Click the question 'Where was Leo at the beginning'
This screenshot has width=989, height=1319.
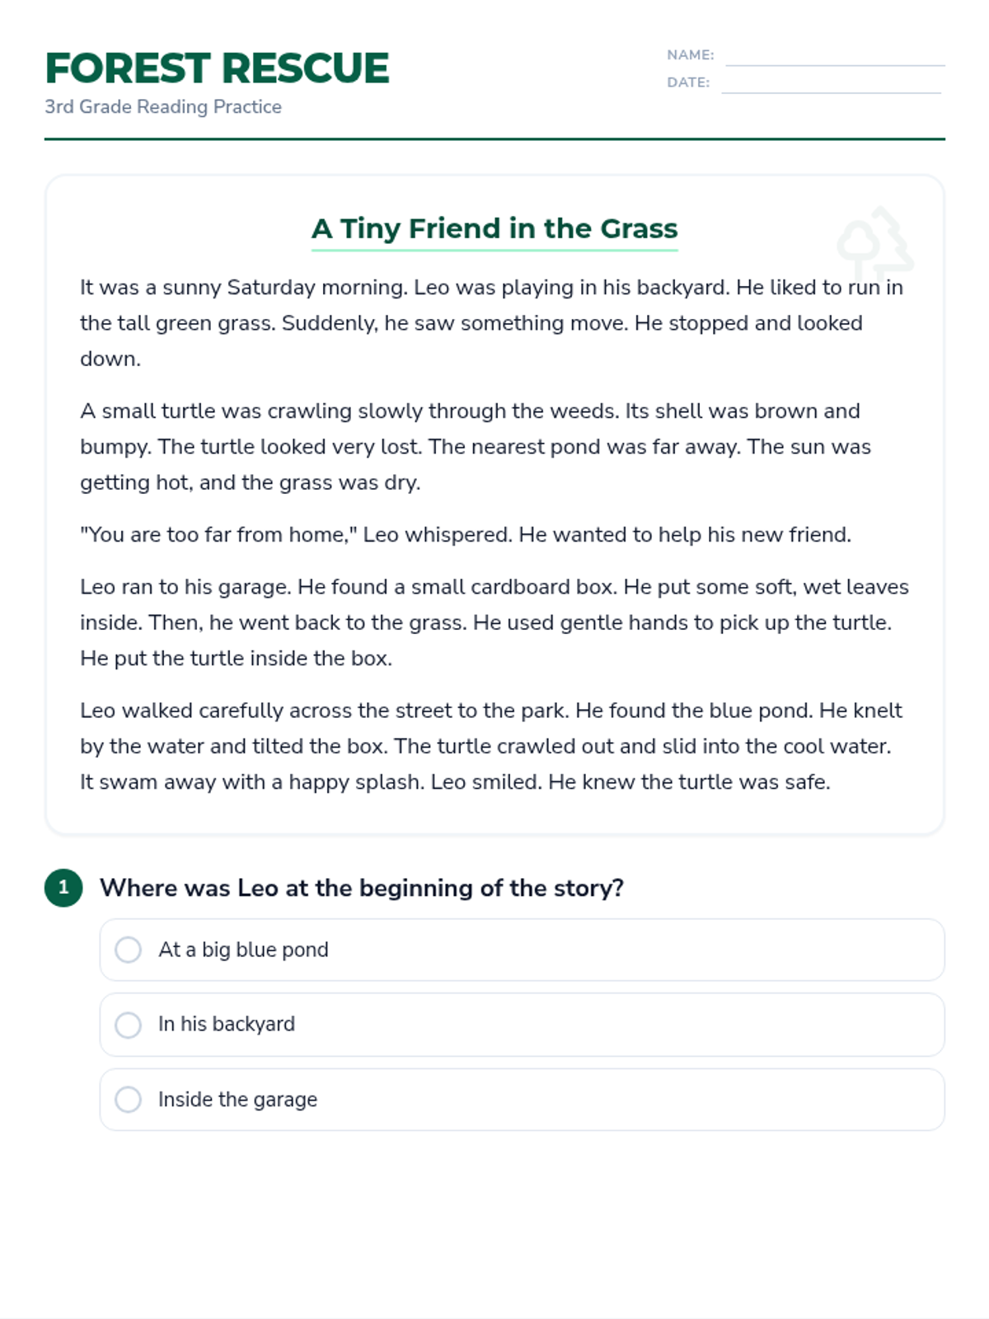362,888
